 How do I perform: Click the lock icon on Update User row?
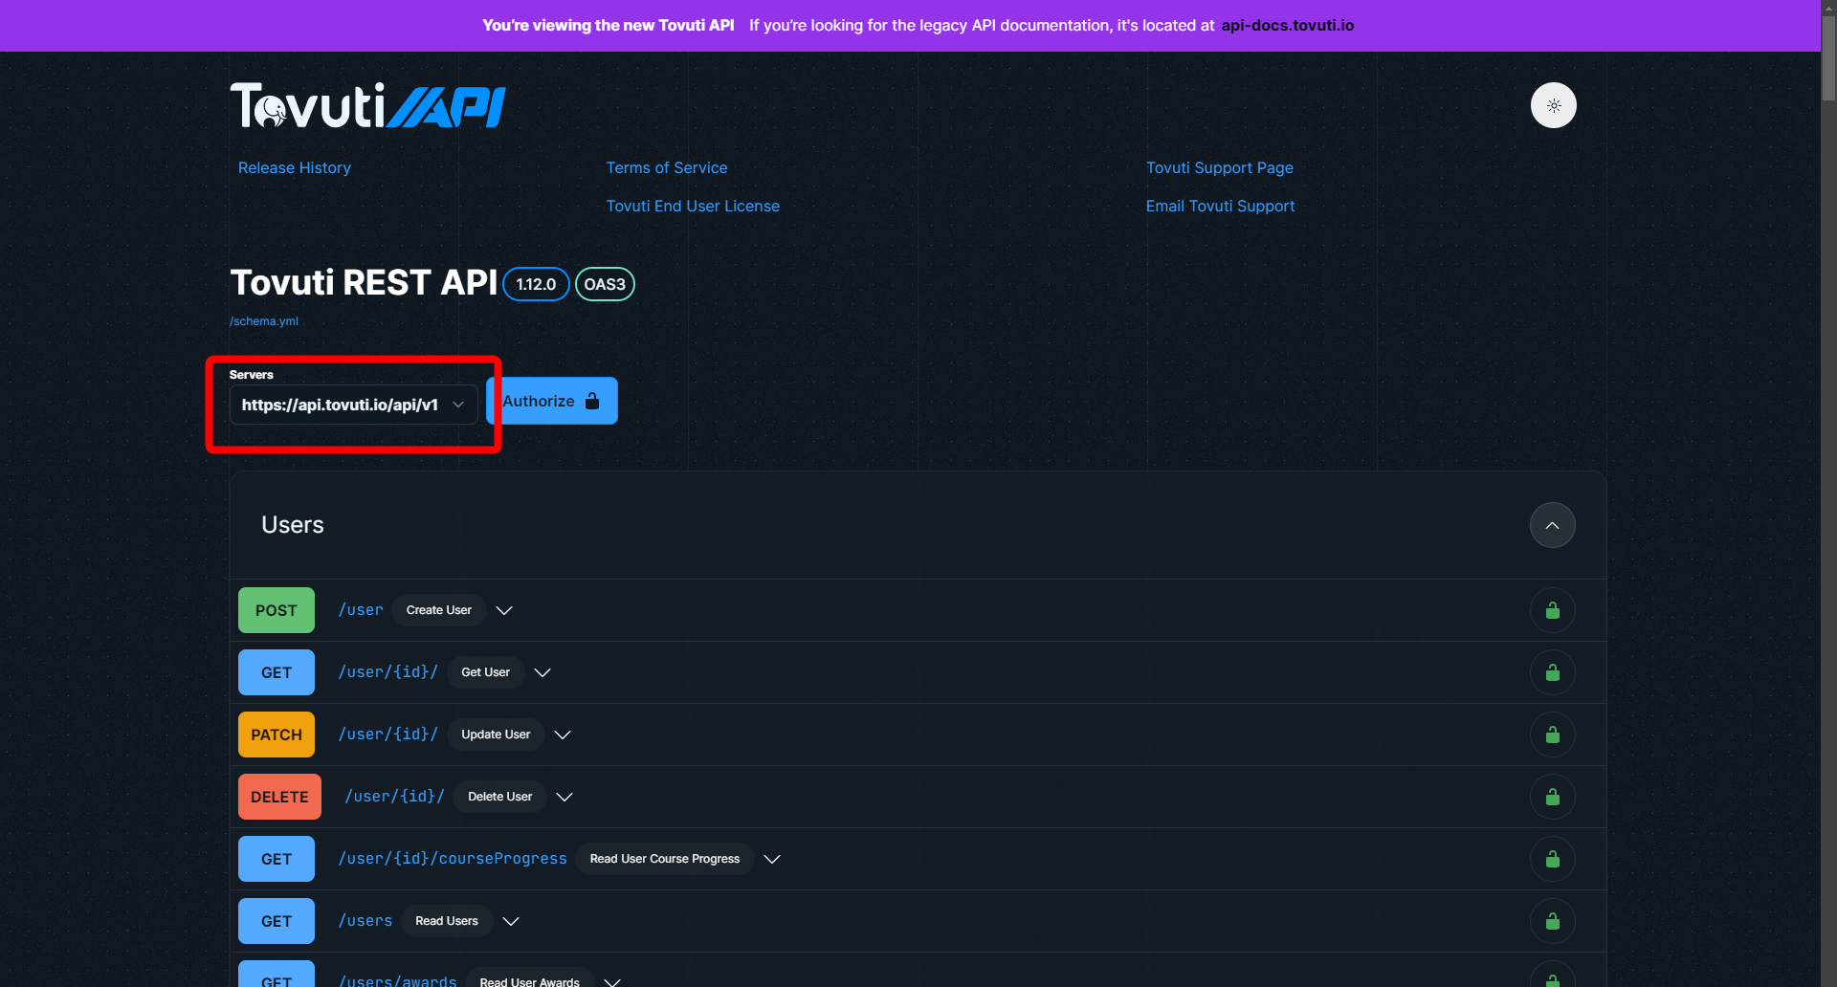pos(1553,735)
